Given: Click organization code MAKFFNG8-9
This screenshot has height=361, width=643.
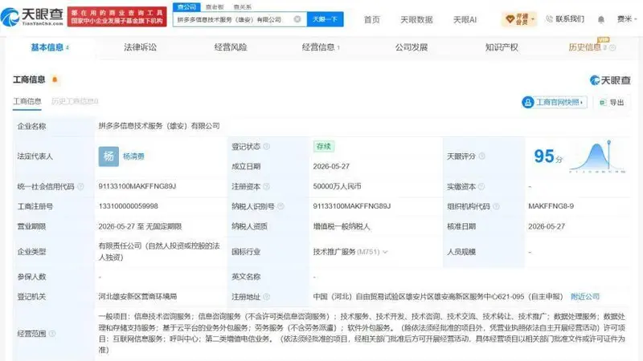Looking at the screenshot, I should click(551, 206).
